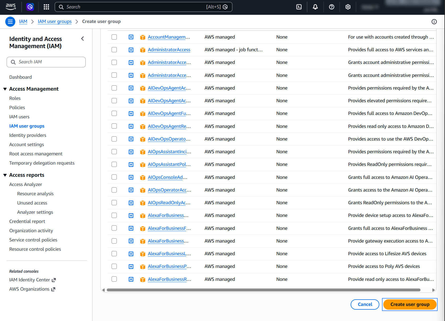Expand the AIDevOpsAgentFu… policy row

click(x=131, y=114)
